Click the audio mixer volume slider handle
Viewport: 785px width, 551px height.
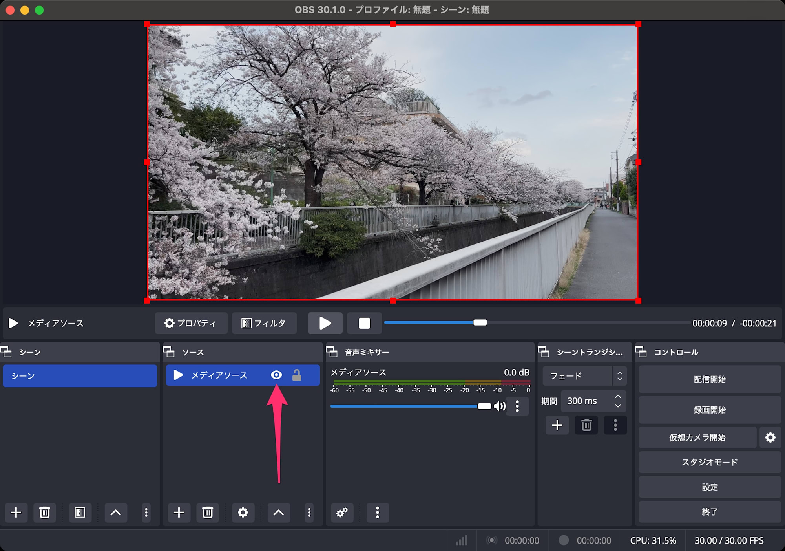coord(484,406)
